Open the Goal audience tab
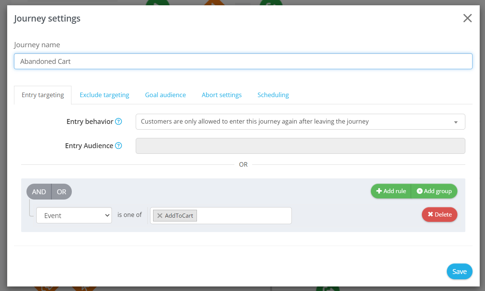485x291 pixels. [166, 95]
